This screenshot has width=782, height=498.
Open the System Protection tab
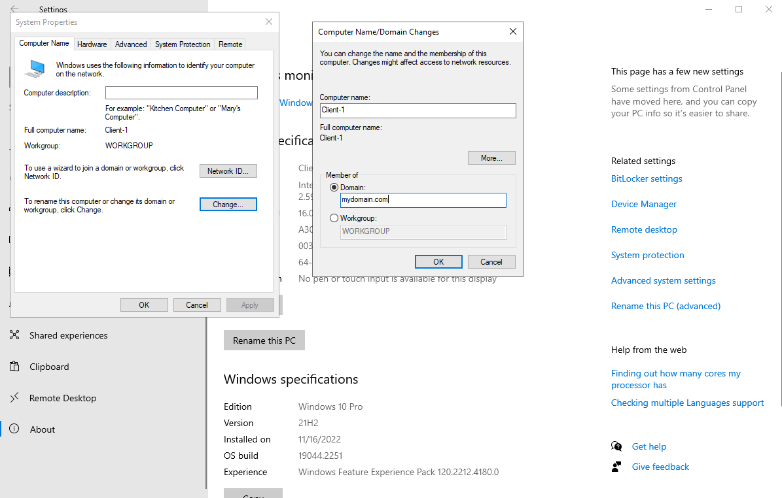[183, 44]
